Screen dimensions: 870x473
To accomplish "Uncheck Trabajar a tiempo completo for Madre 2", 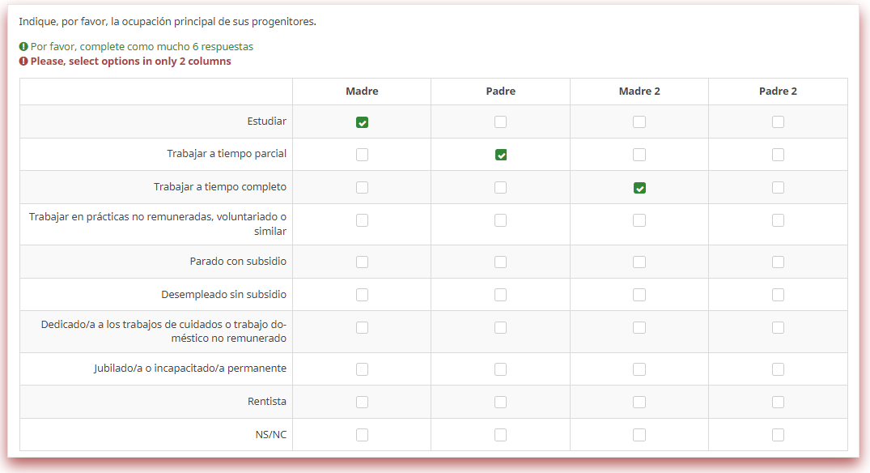I will 639,188.
